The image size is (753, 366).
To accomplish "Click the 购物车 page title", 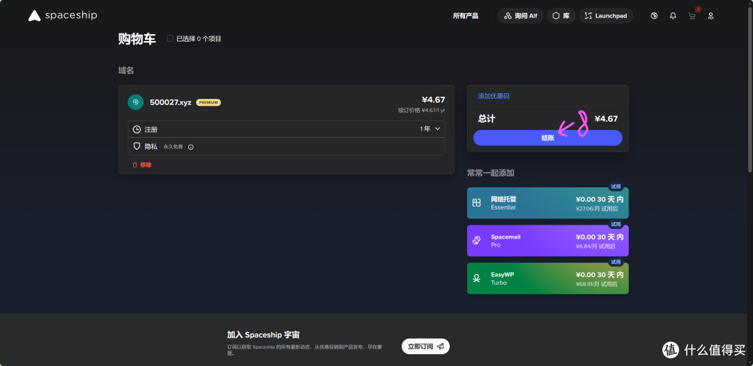I will tap(137, 39).
